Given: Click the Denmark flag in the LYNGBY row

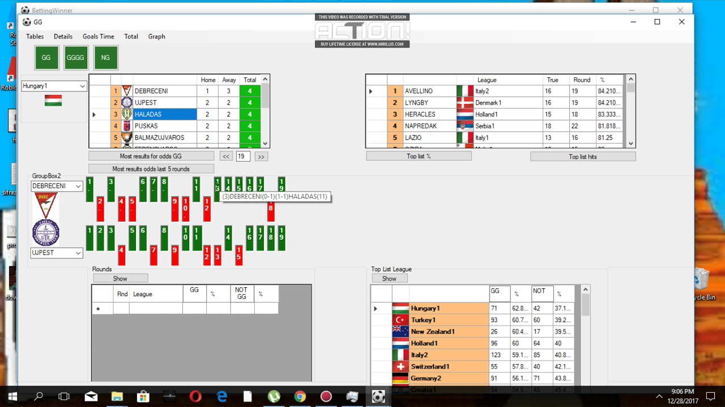Looking at the screenshot, I should [x=464, y=103].
